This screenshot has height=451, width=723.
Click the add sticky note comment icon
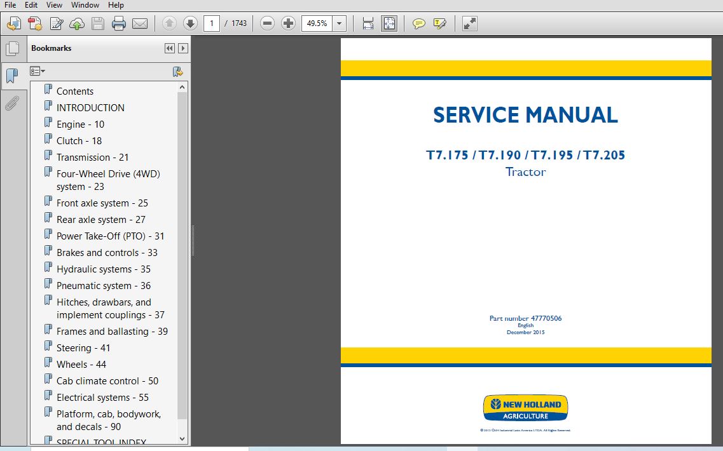[418, 23]
